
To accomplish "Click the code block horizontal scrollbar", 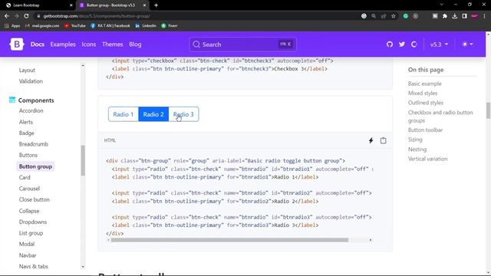I will coord(229,240).
